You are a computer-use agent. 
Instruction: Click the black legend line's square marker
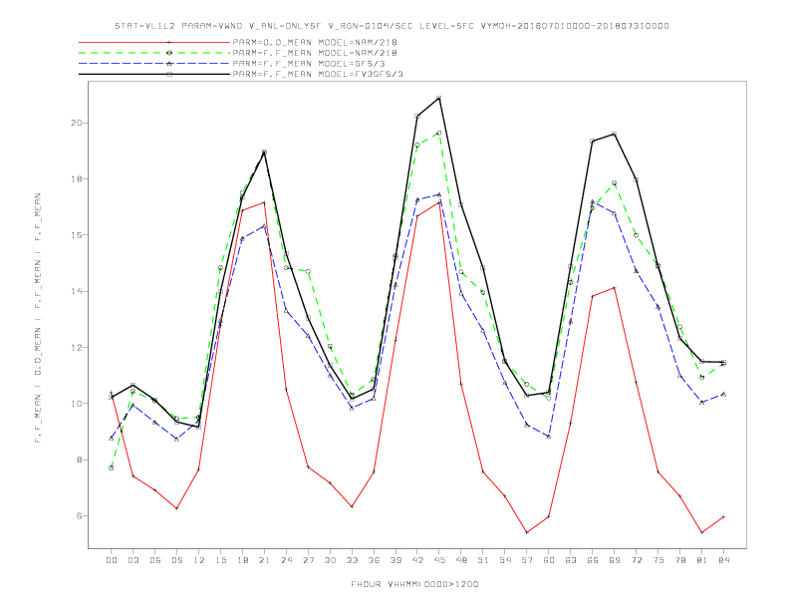point(169,74)
